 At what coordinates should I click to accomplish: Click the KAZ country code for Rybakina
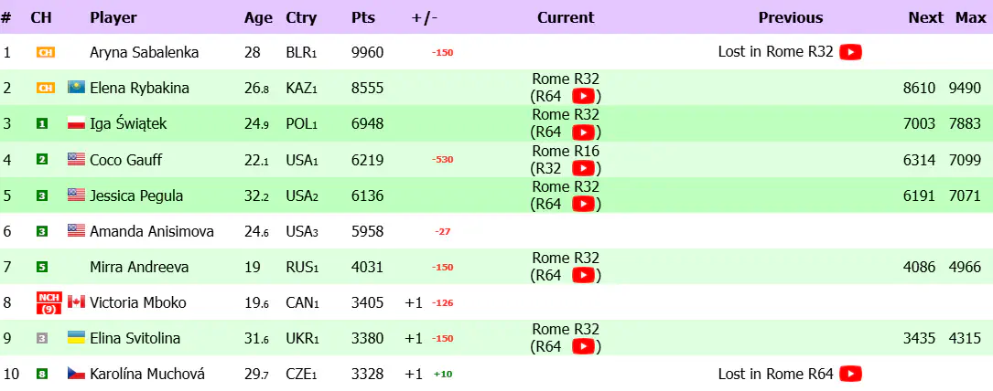pos(301,89)
